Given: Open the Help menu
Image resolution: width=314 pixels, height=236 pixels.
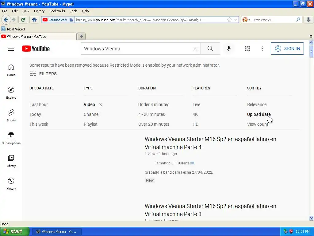Looking at the screenshot, I should pos(85,11).
